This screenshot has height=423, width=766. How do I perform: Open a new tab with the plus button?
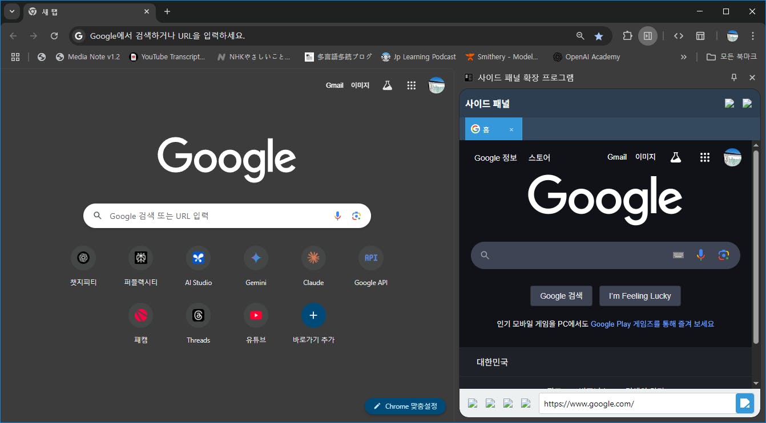click(x=167, y=11)
